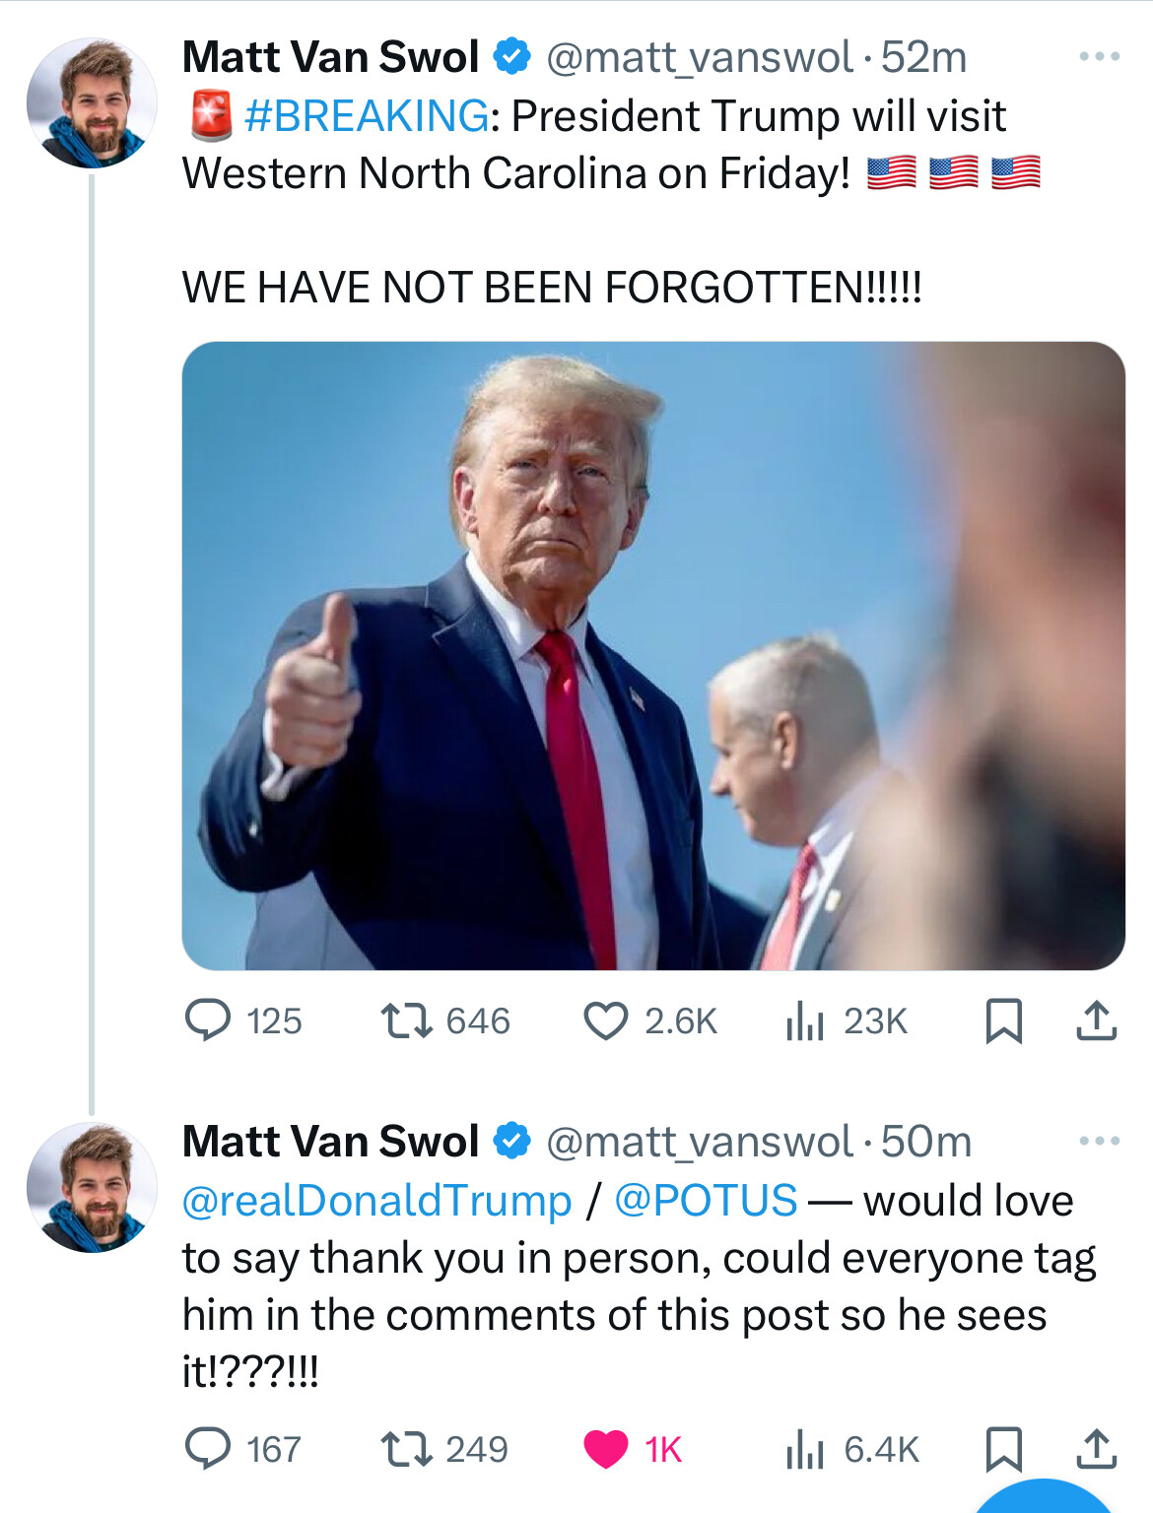
Task: View analytics of the 6.4K views tweet
Action: point(805,1449)
